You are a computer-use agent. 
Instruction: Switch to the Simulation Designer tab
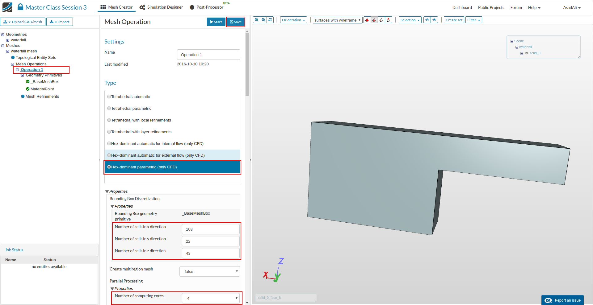tap(161, 7)
